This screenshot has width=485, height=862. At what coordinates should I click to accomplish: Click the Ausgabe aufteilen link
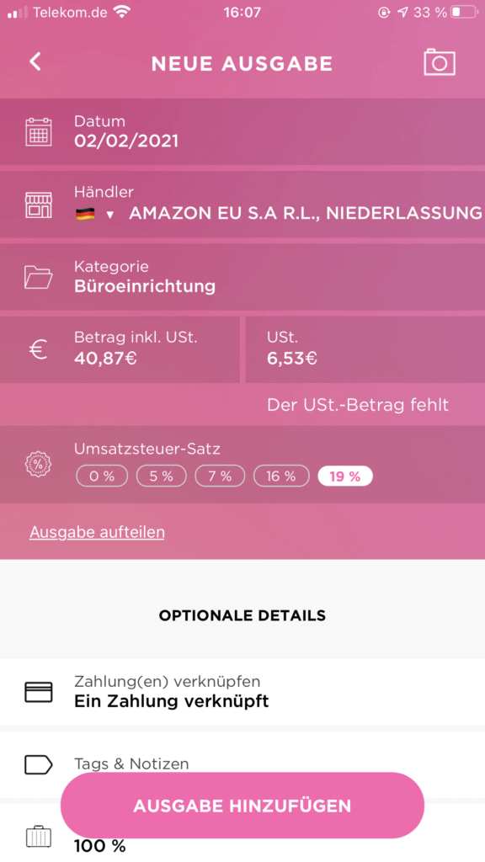(97, 532)
